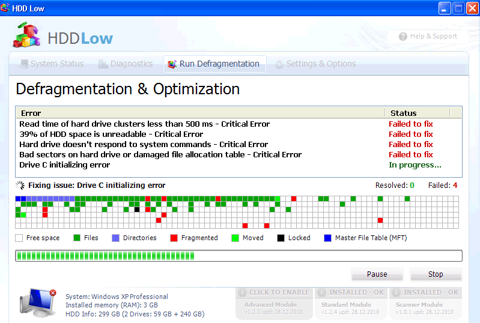Viewport: 480px width, 323px height.
Task: Click the green defragmentation progress bar
Action: point(238,256)
